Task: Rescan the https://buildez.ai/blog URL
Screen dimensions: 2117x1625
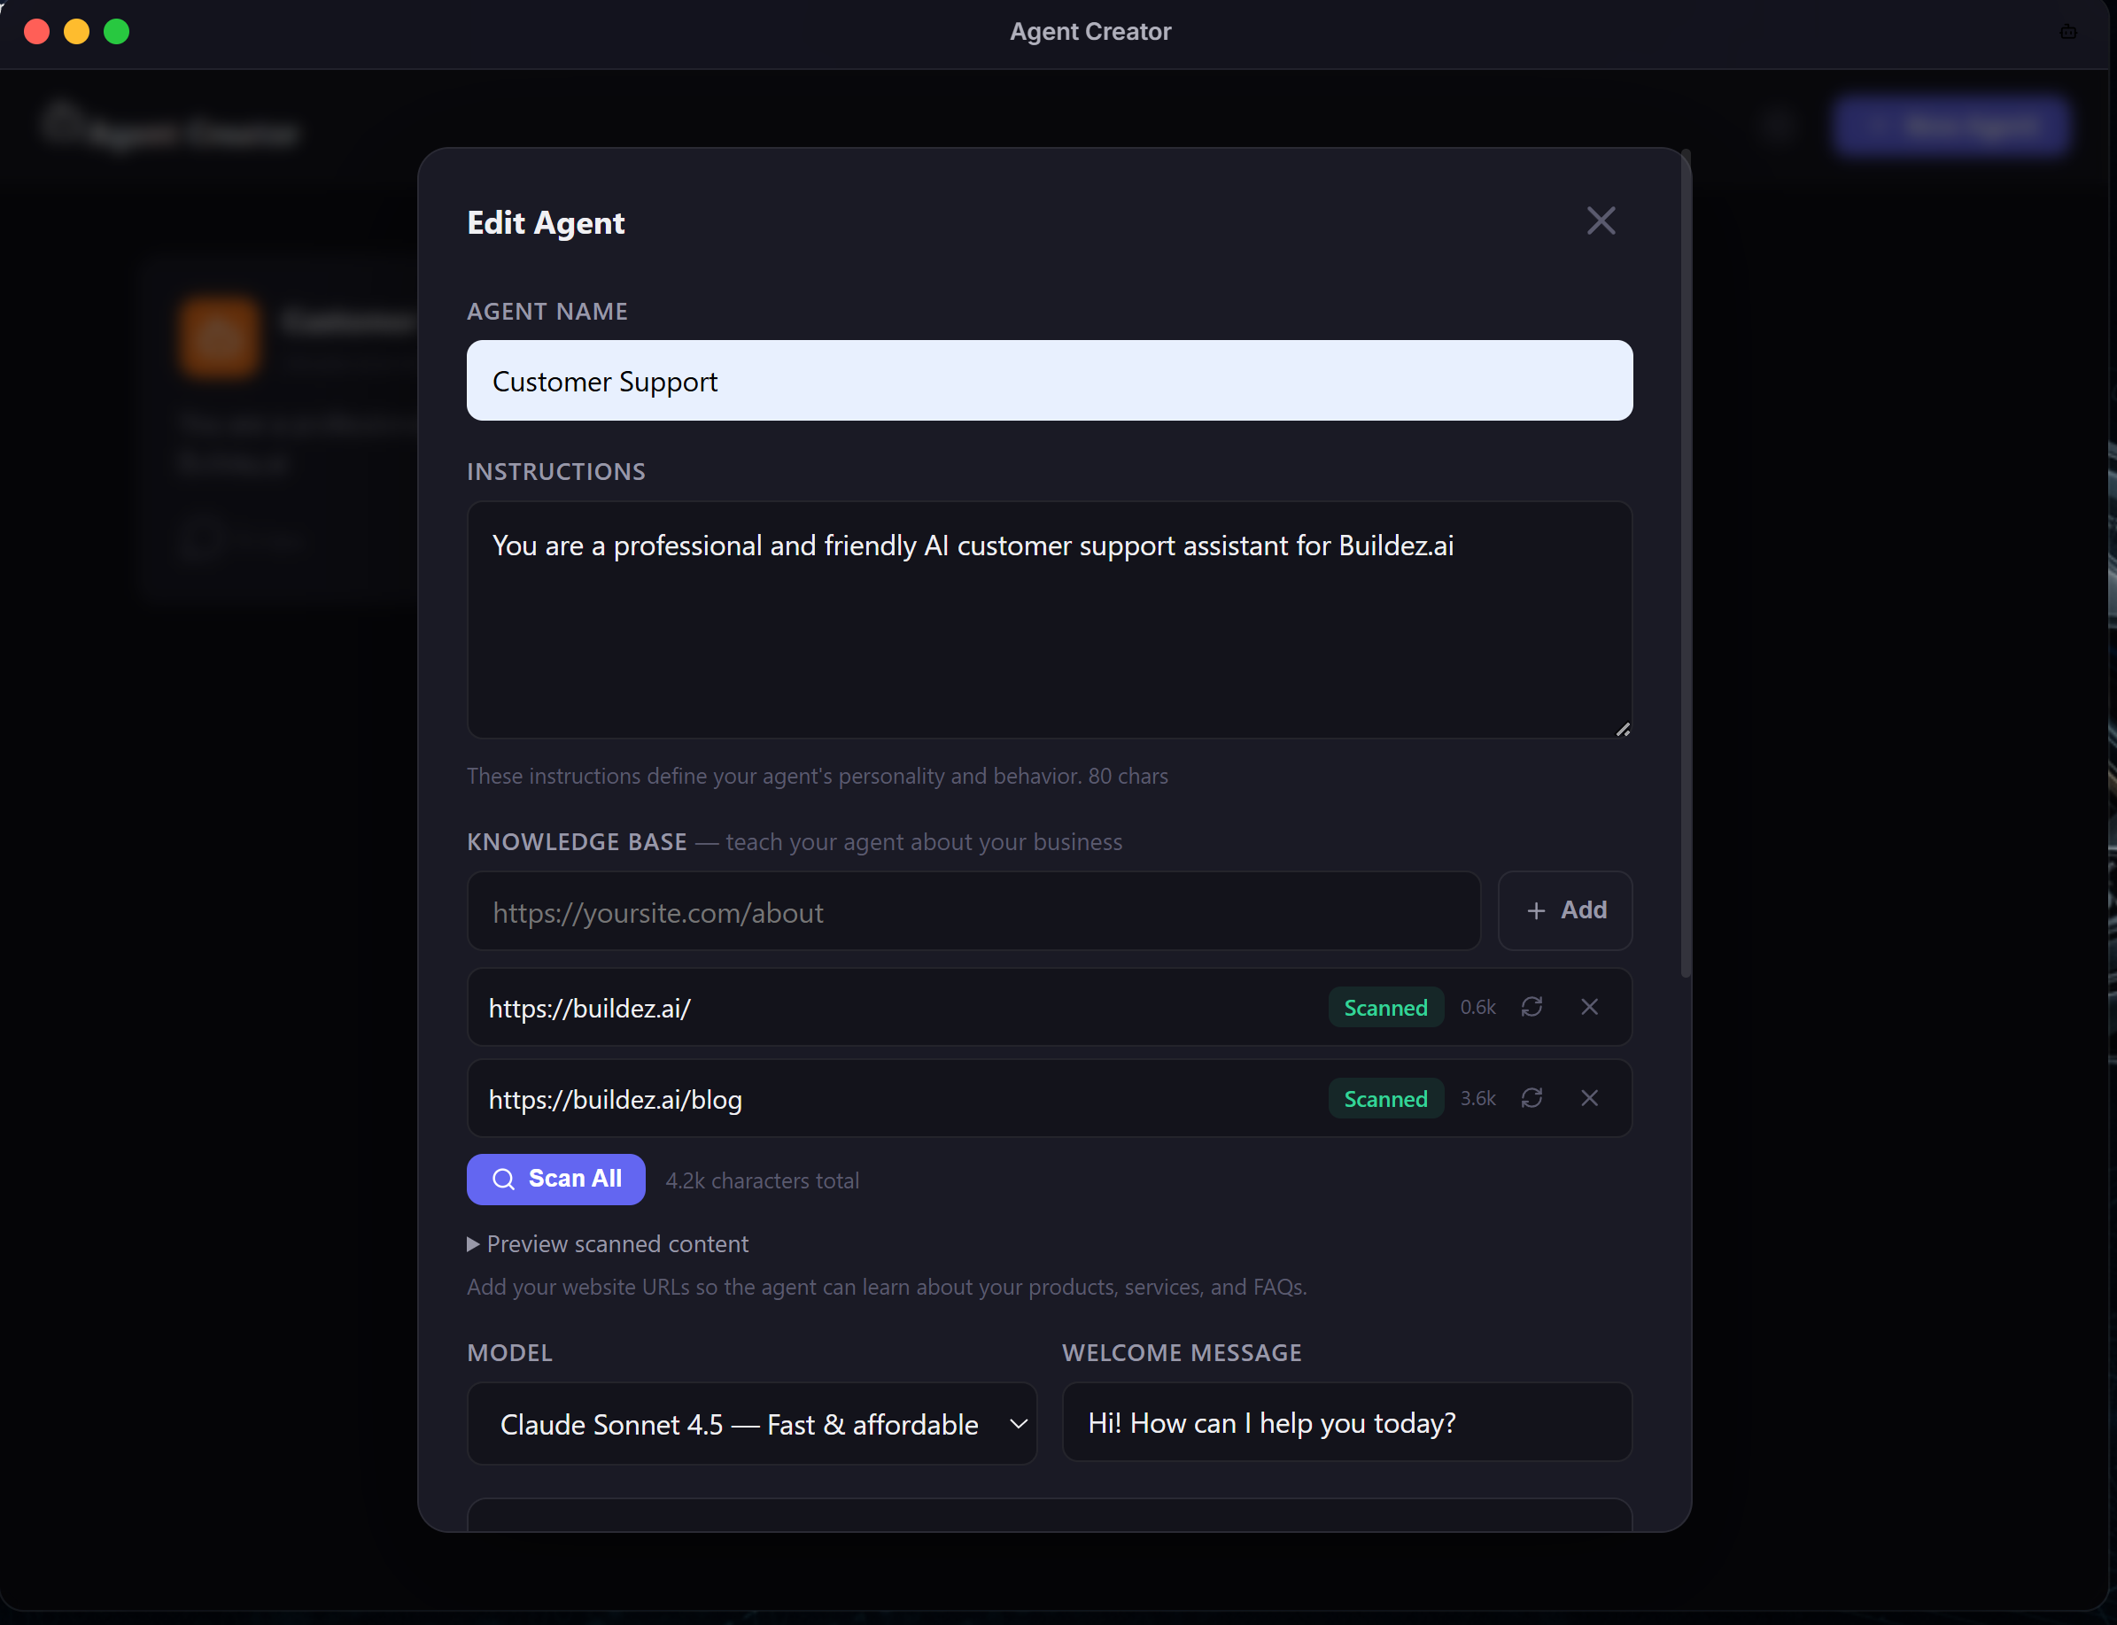Action: pos(1532,1098)
